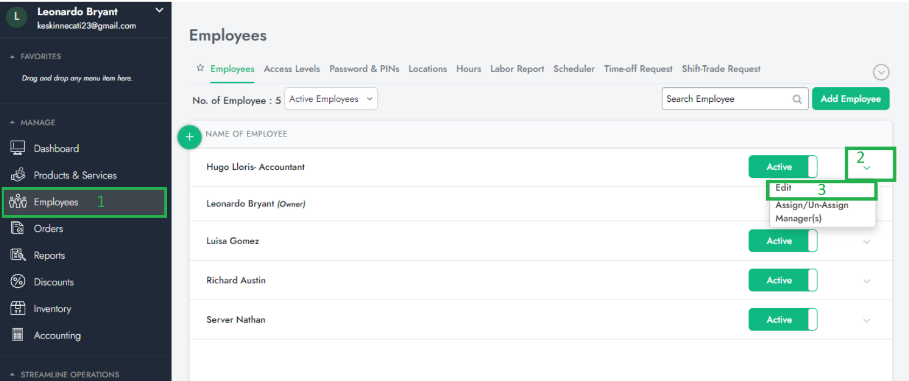909x381 pixels.
Task: Open the Active Employees filter dropdown
Action: pyautogui.click(x=331, y=99)
